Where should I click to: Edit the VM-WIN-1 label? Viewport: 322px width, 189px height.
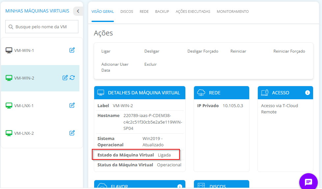[x=72, y=50]
